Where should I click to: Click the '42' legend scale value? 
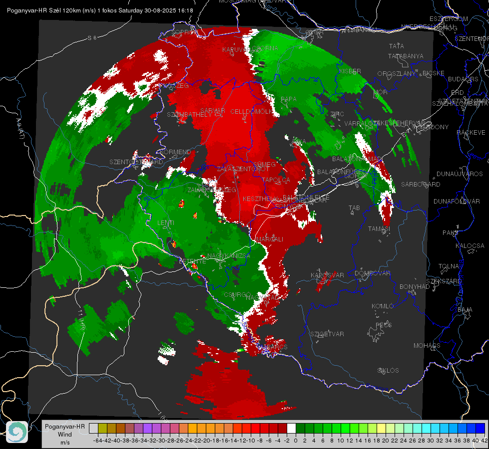485,441
